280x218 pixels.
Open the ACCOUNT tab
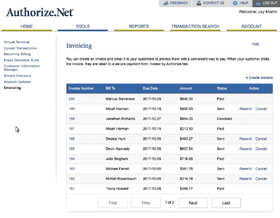click(252, 27)
